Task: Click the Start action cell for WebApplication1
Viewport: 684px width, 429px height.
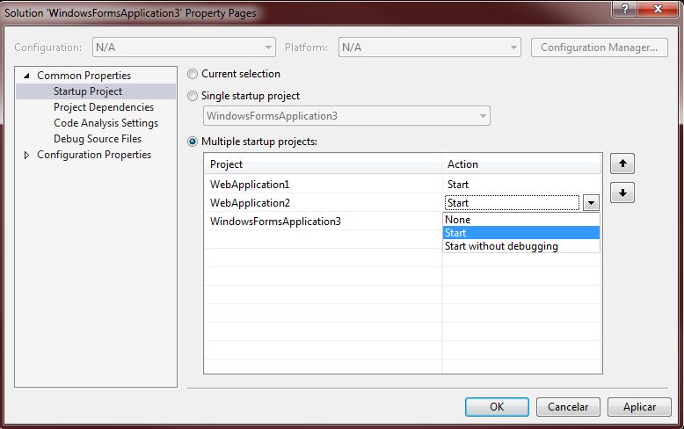Action: (x=521, y=185)
